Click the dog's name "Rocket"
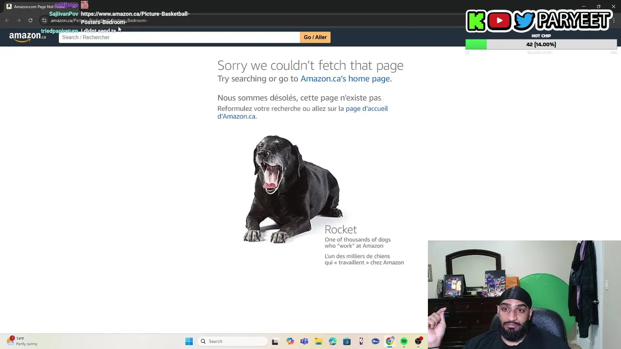Viewport: 621px width, 349px height. (x=341, y=229)
